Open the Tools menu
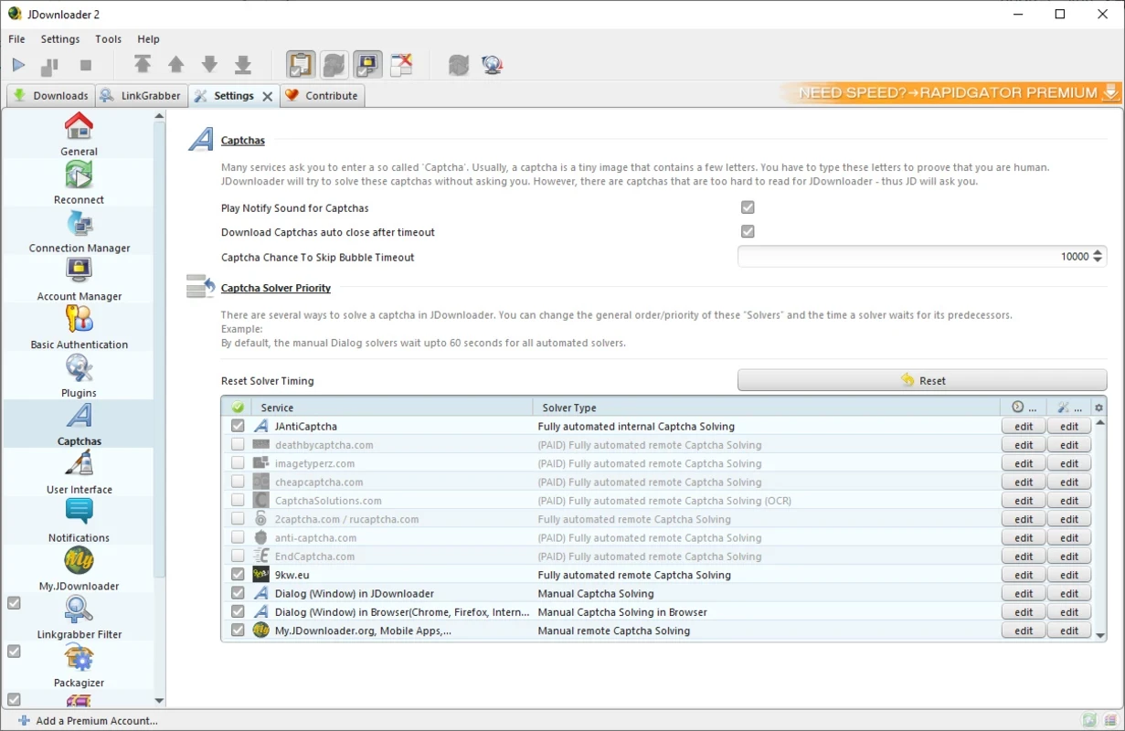Screen dimensions: 1125x731 tap(108, 39)
